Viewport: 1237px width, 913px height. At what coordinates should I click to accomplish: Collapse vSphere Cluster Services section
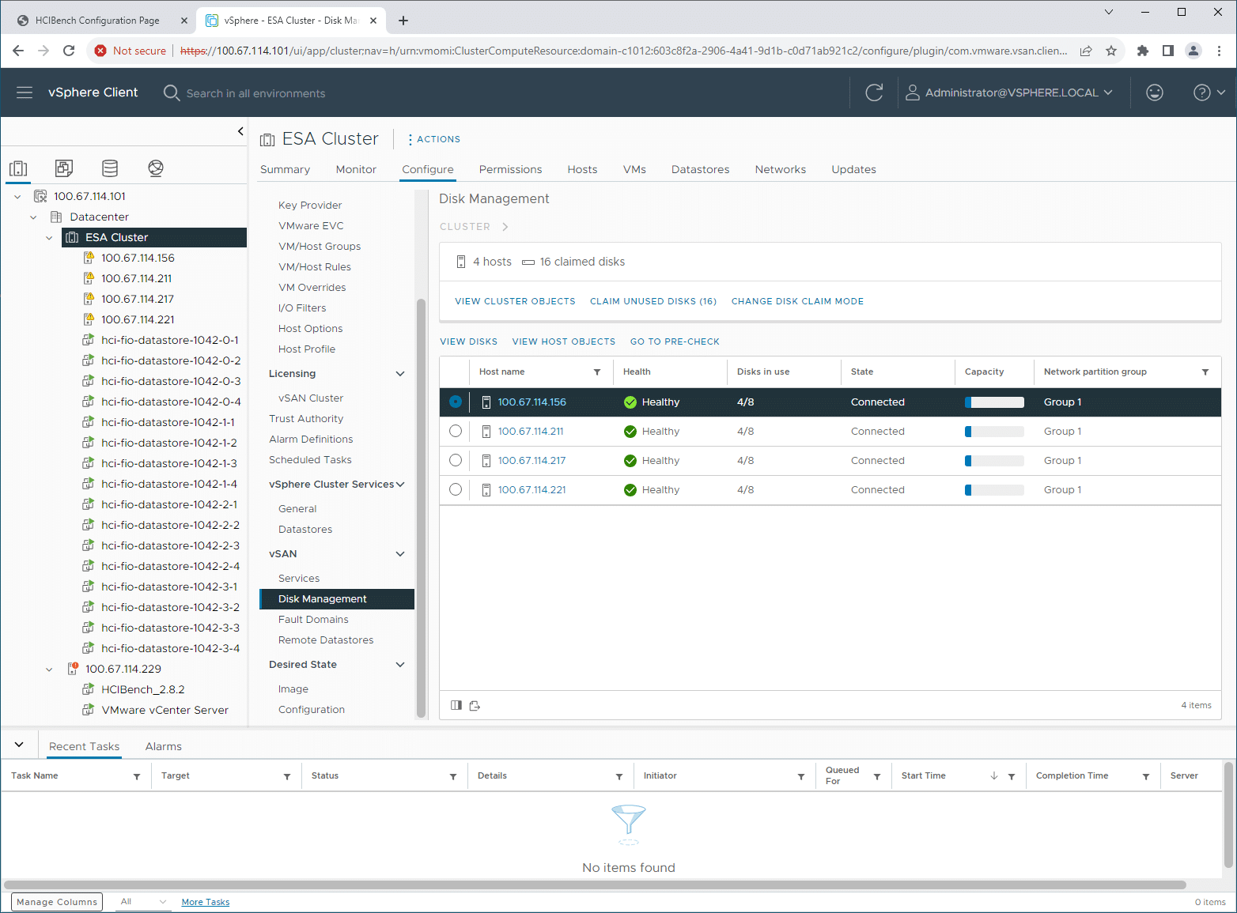click(x=400, y=485)
